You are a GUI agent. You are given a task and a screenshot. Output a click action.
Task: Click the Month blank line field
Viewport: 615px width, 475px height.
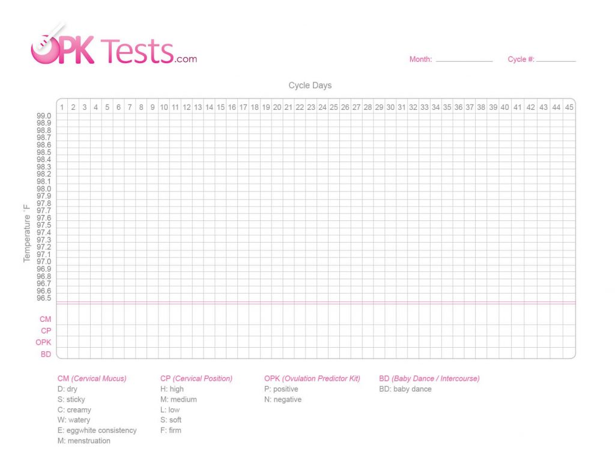point(464,59)
